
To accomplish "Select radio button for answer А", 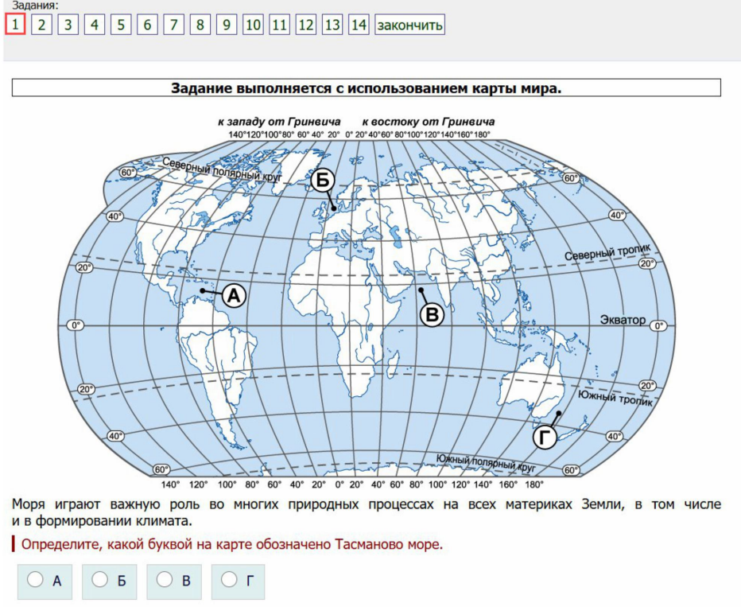I will pos(36,580).
